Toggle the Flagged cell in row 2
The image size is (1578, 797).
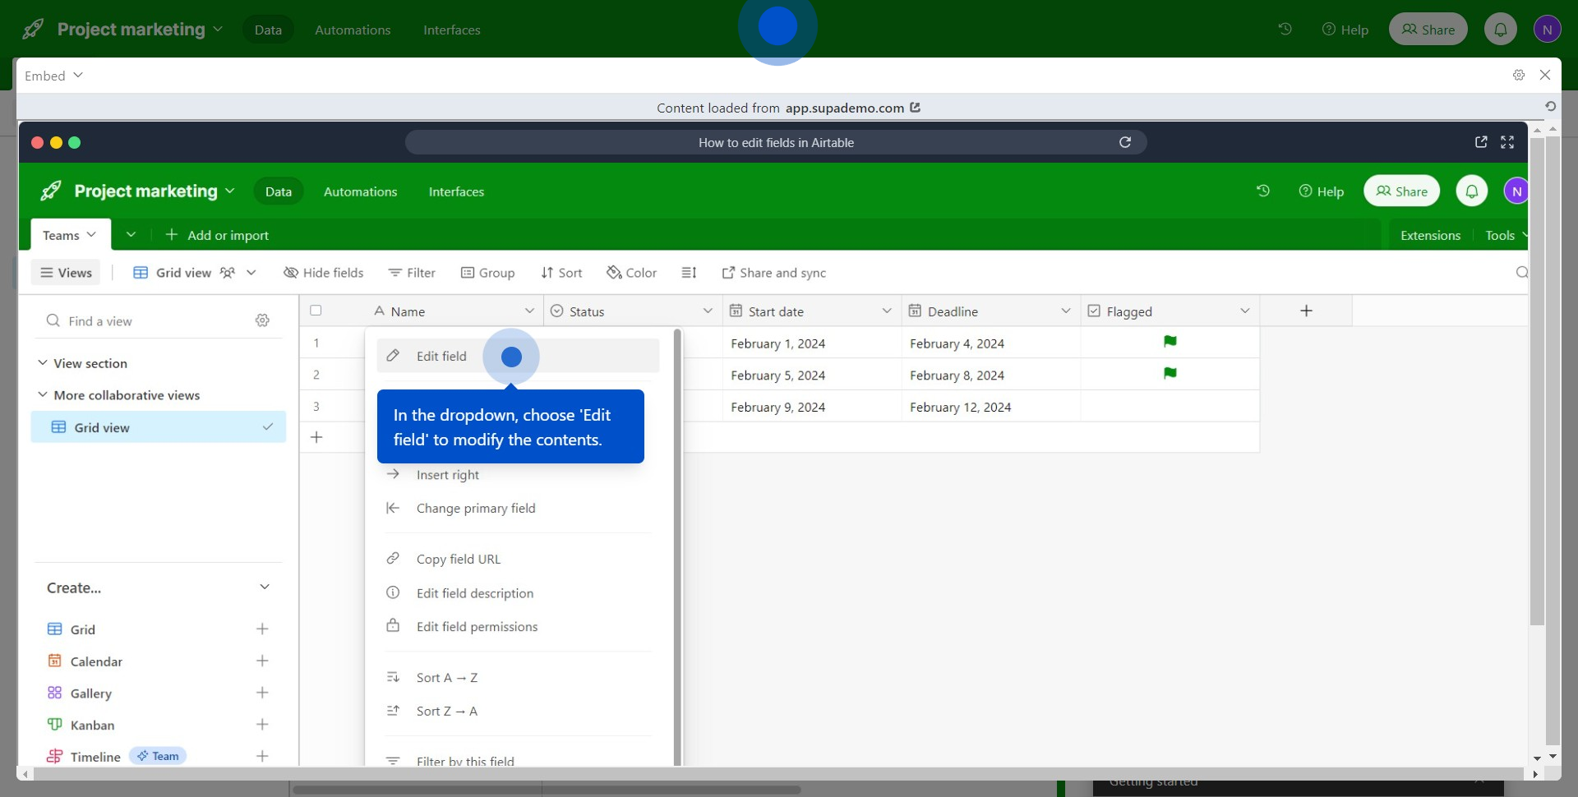1170,374
